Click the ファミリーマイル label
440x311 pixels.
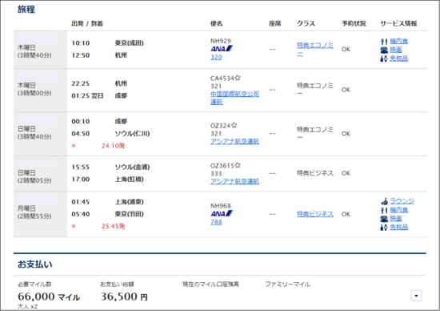(x=288, y=285)
